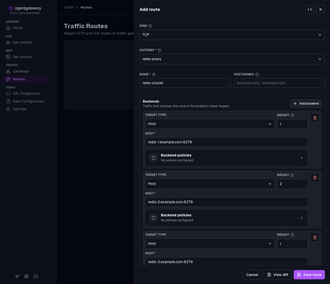The width and height of the screenshot is (330, 284).
Task: Click the help icon beside HOSTNAMES label
Action: tap(257, 74)
